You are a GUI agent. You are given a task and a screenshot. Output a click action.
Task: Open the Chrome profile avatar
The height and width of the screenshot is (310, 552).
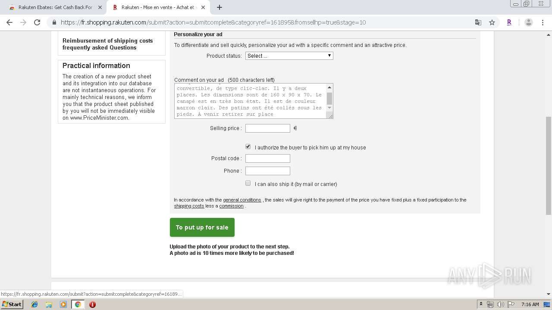[529, 22]
